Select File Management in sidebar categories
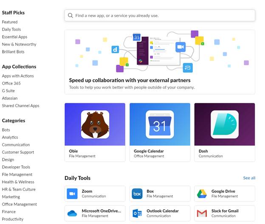Viewport: 265px width, 224px height. coord(17,174)
